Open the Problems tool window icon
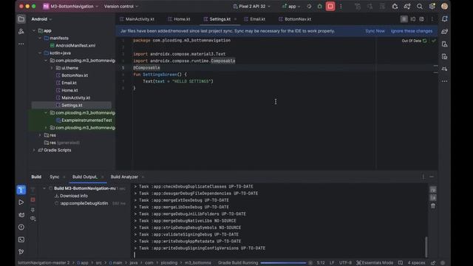The image size is (473, 266). tap(21, 227)
